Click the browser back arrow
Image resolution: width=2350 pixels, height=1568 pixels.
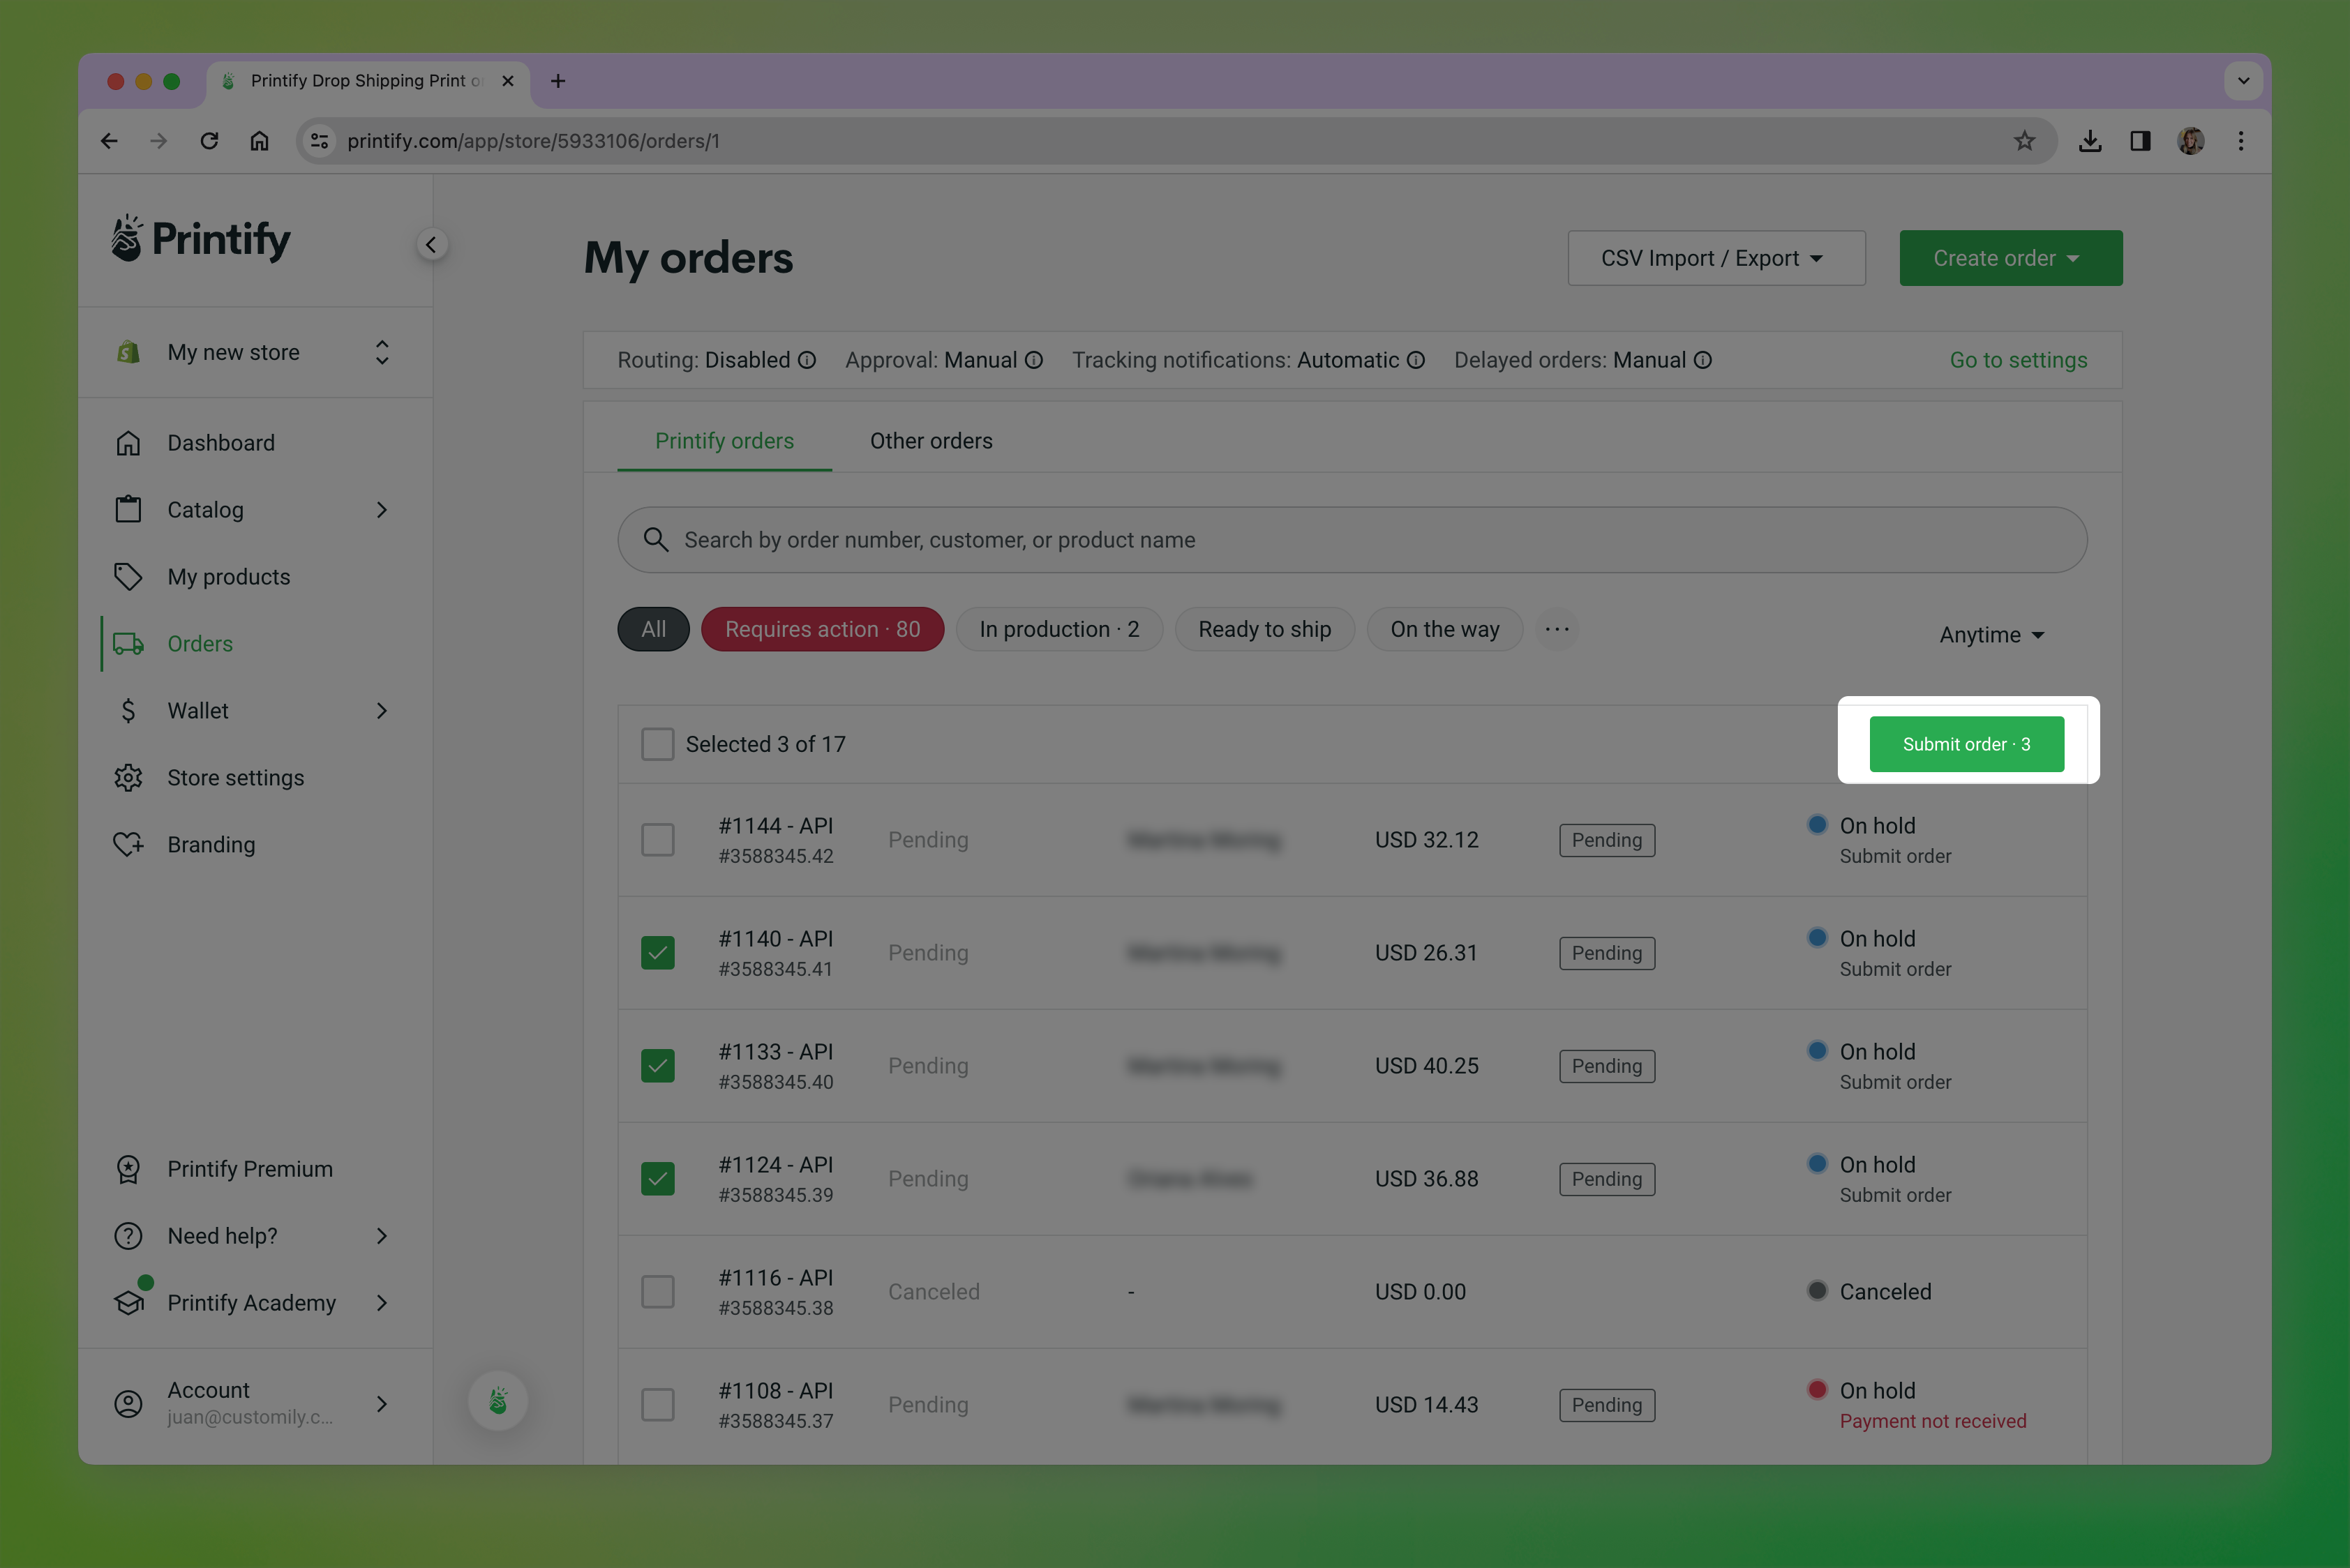click(109, 141)
